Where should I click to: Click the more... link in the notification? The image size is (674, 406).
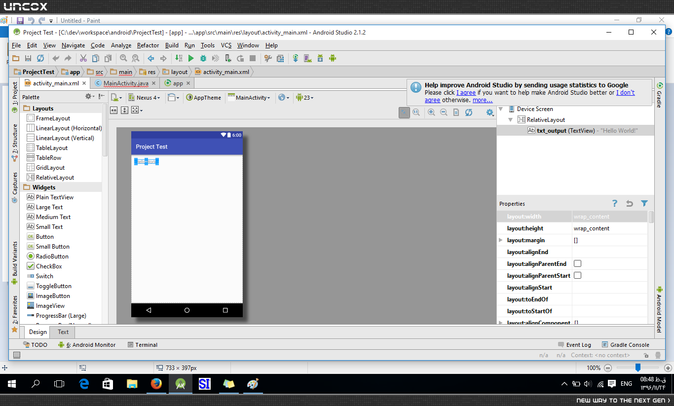coord(483,100)
